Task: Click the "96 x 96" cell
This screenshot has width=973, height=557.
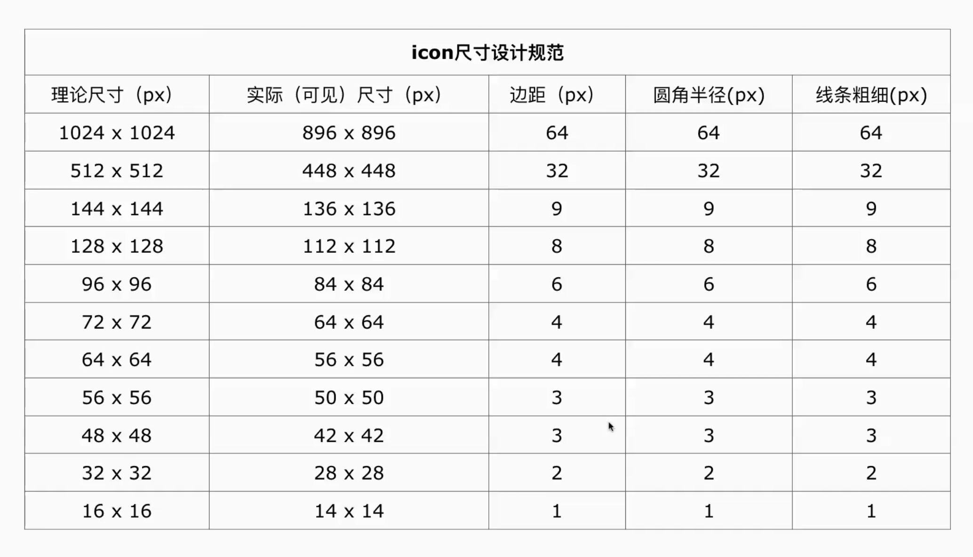Action: [x=117, y=284]
